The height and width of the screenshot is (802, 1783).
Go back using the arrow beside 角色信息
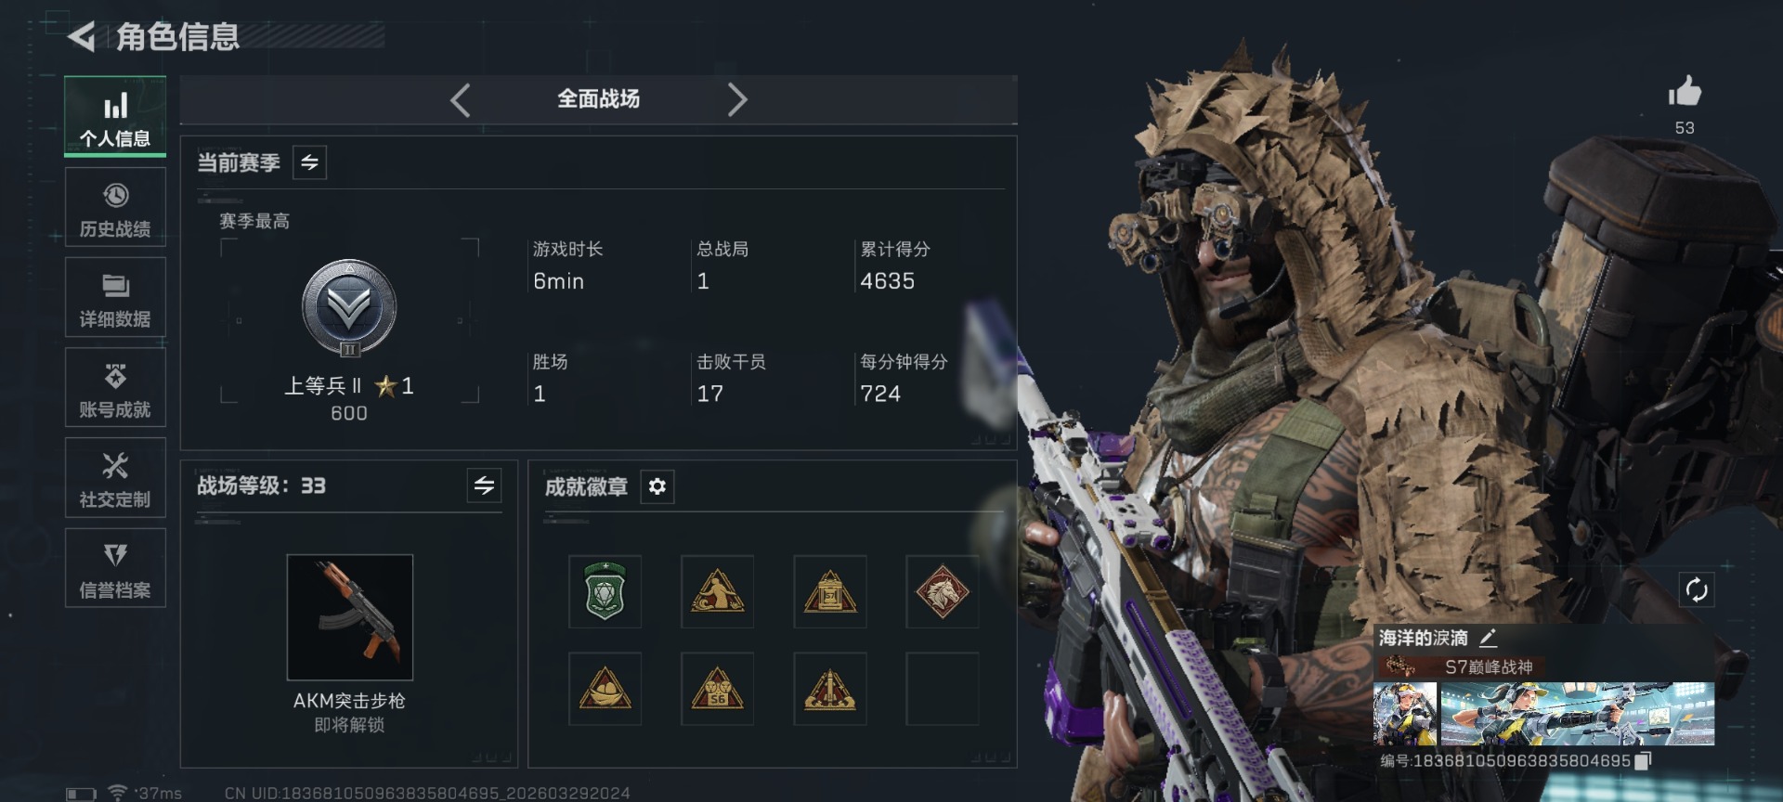[x=82, y=37]
